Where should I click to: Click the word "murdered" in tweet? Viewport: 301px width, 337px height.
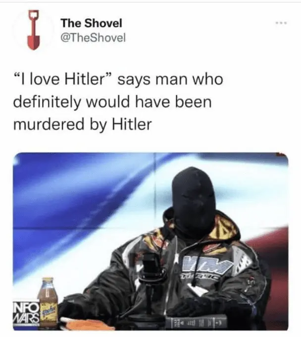[49, 124]
